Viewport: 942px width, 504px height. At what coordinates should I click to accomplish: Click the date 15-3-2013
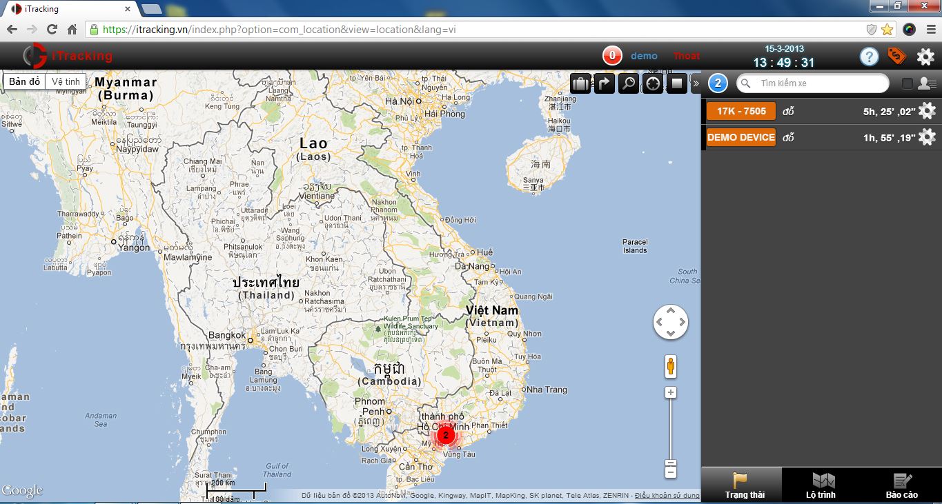(x=785, y=49)
